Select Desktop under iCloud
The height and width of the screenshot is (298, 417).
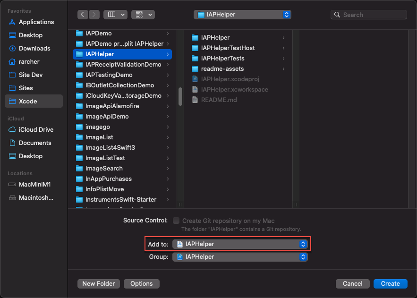pyautogui.click(x=34, y=156)
